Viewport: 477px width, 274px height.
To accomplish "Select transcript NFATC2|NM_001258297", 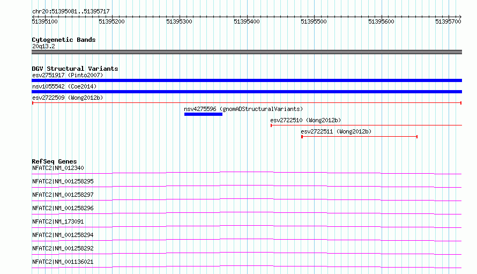I will (63, 195).
